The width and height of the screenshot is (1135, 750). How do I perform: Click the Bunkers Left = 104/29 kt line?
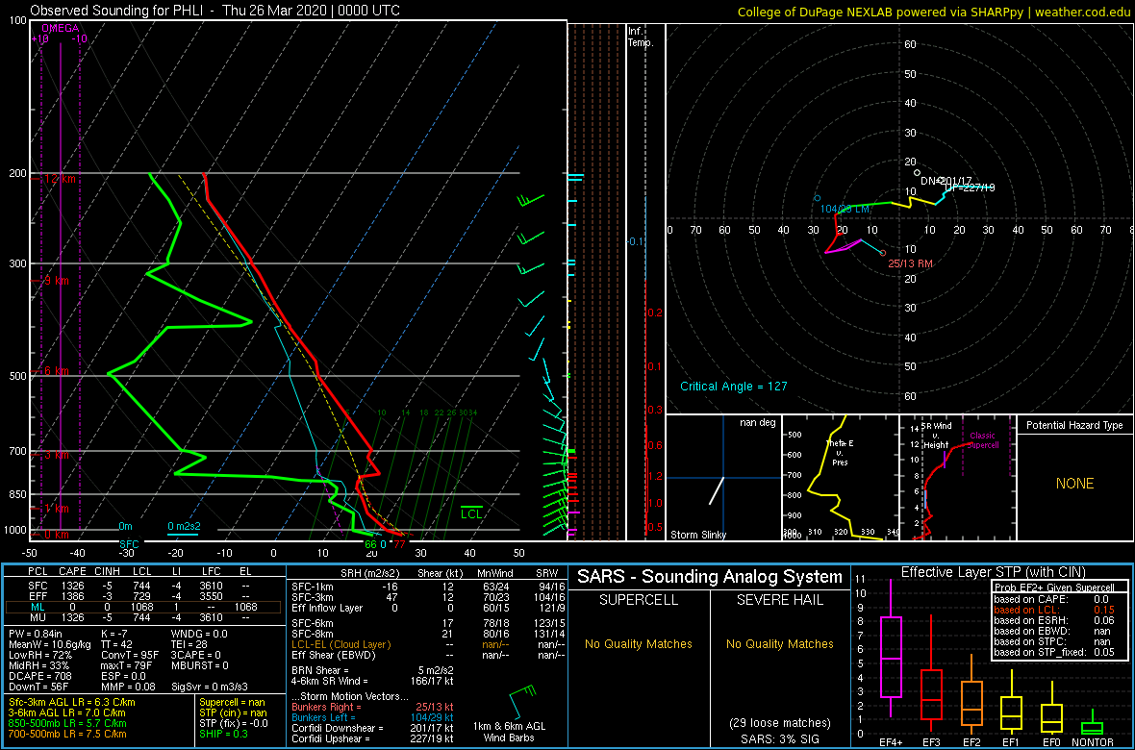point(372,716)
